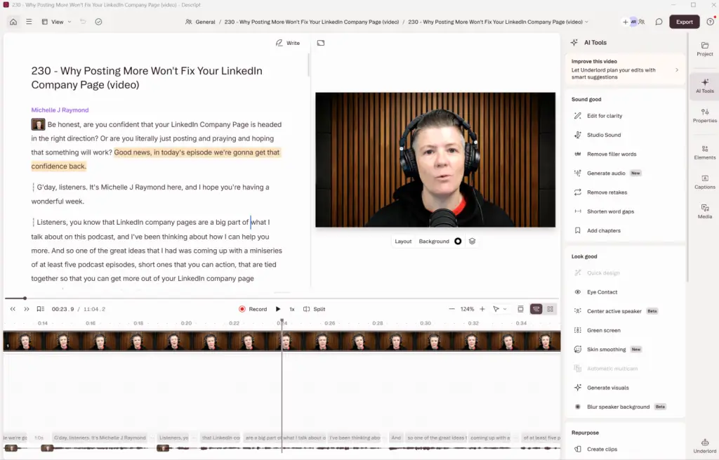This screenshot has width=719, height=460.
Task: Click the Background button
Action: pyautogui.click(x=434, y=241)
